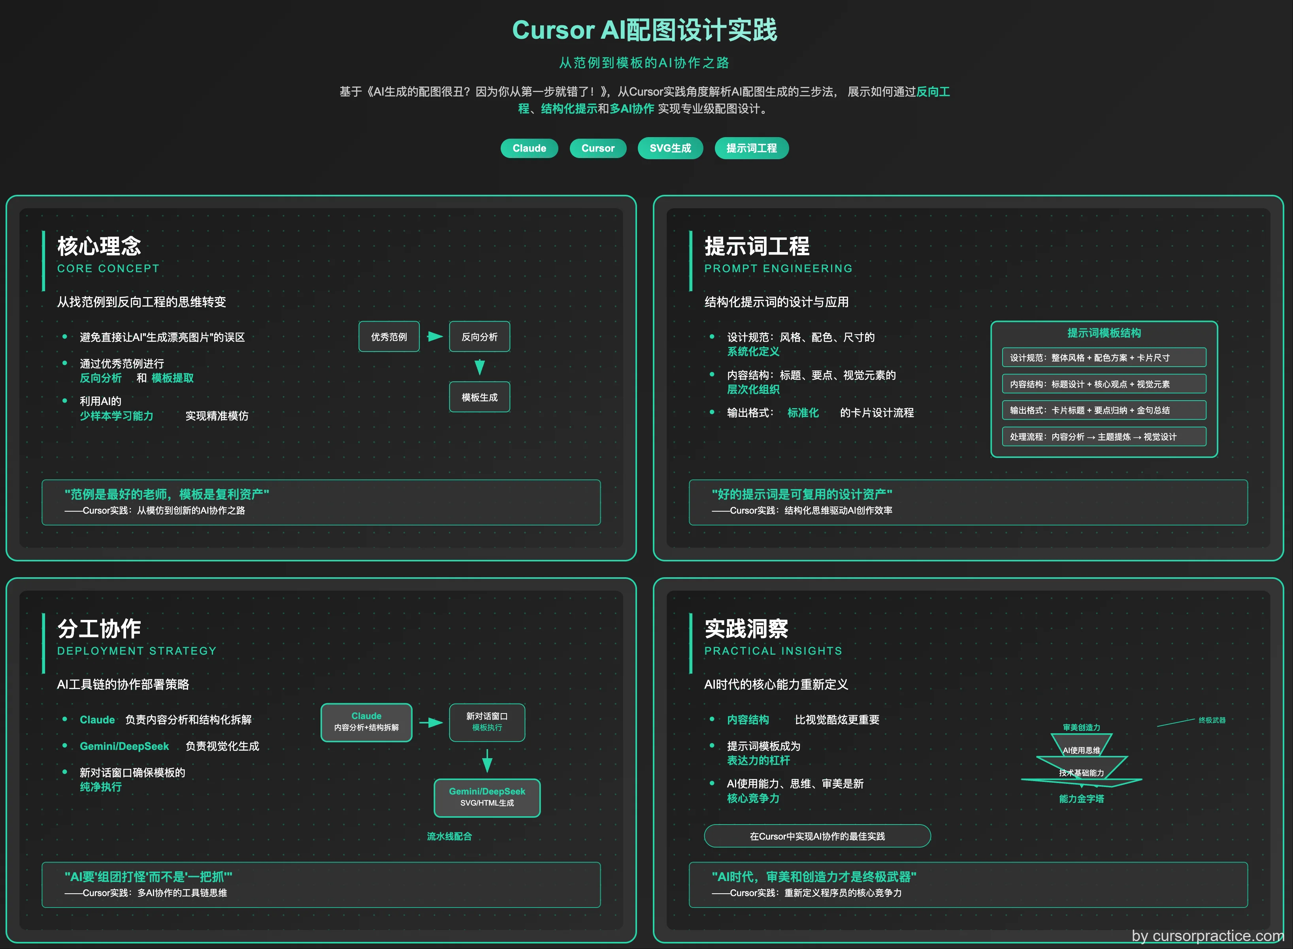Click the 流水线配合 caption

click(449, 836)
